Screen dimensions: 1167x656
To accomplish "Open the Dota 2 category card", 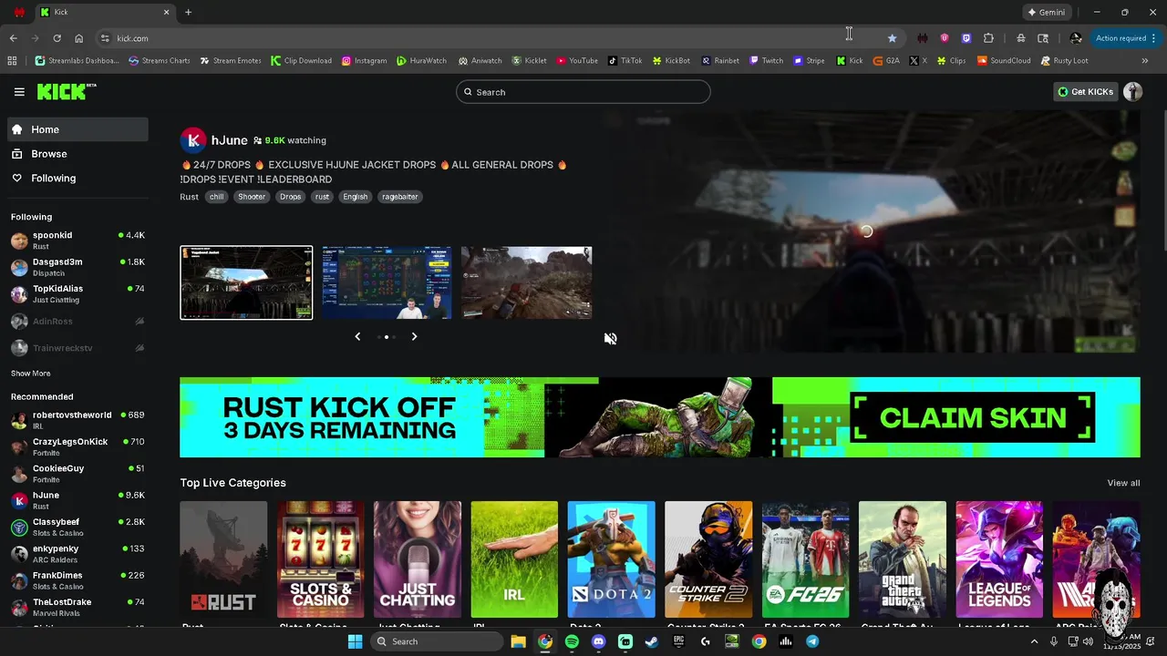I will point(611,559).
